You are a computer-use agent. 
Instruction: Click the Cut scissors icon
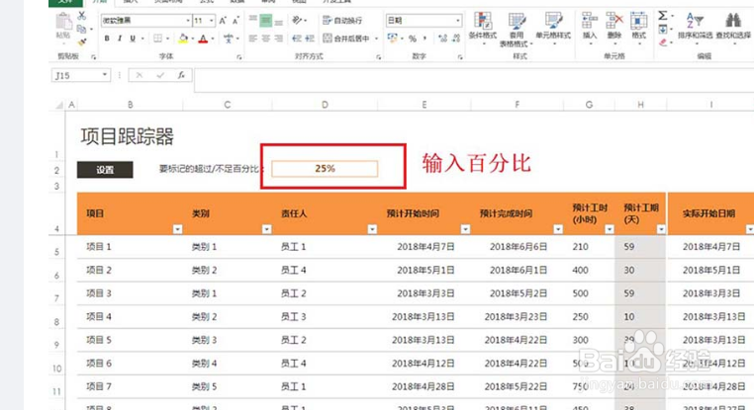[82, 16]
